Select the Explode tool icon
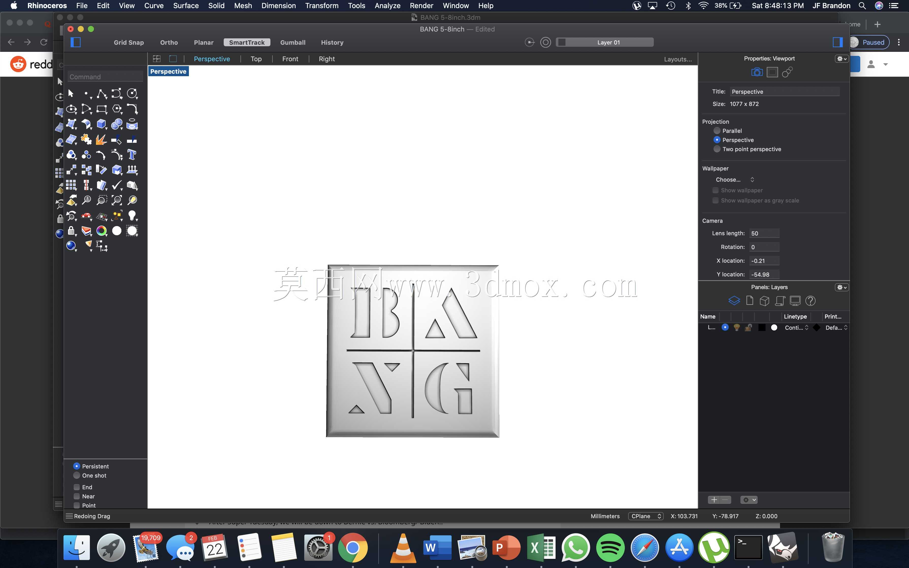Viewport: 909px width, 568px height. (102, 139)
